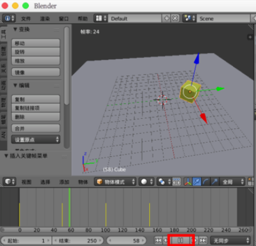Click the 旋转 button
Image resolution: width=256 pixels, height=246 pixels.
point(36,52)
